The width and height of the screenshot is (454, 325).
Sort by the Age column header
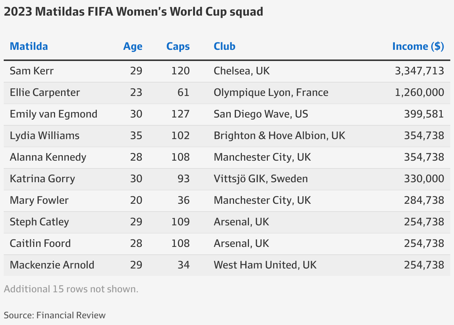click(133, 46)
